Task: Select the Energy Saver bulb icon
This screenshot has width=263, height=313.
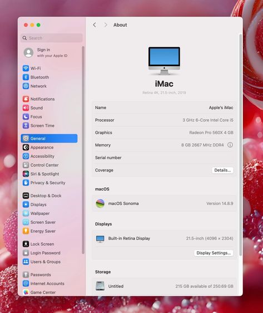Action: 26,231
